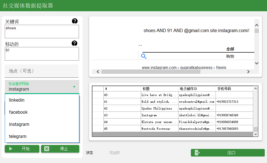Open the instagram gujaratkabusiness Reels link

184,68
